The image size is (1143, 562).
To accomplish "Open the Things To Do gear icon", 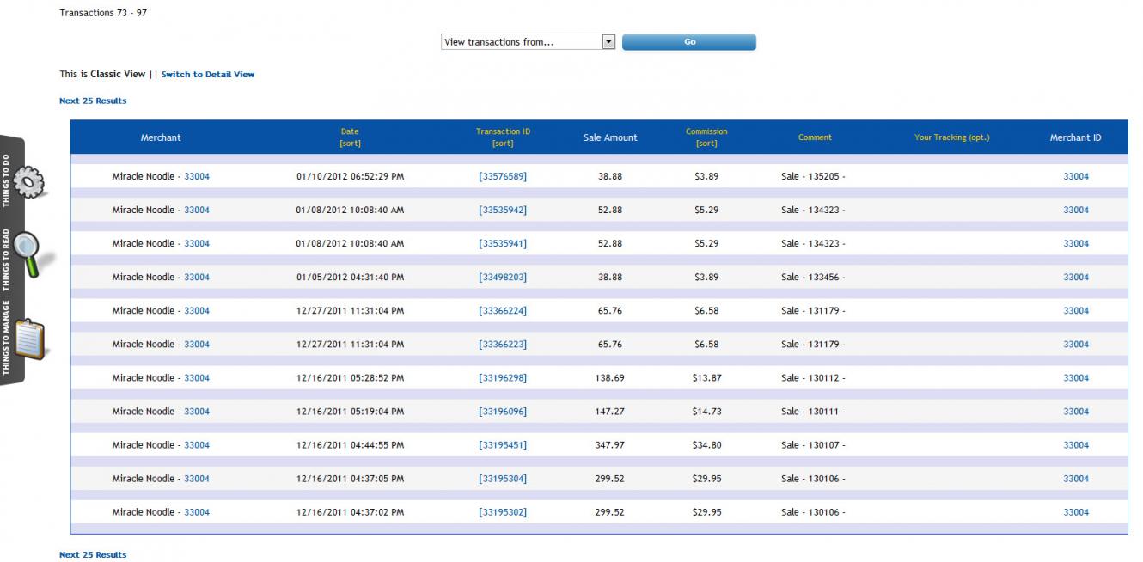I will (30, 180).
